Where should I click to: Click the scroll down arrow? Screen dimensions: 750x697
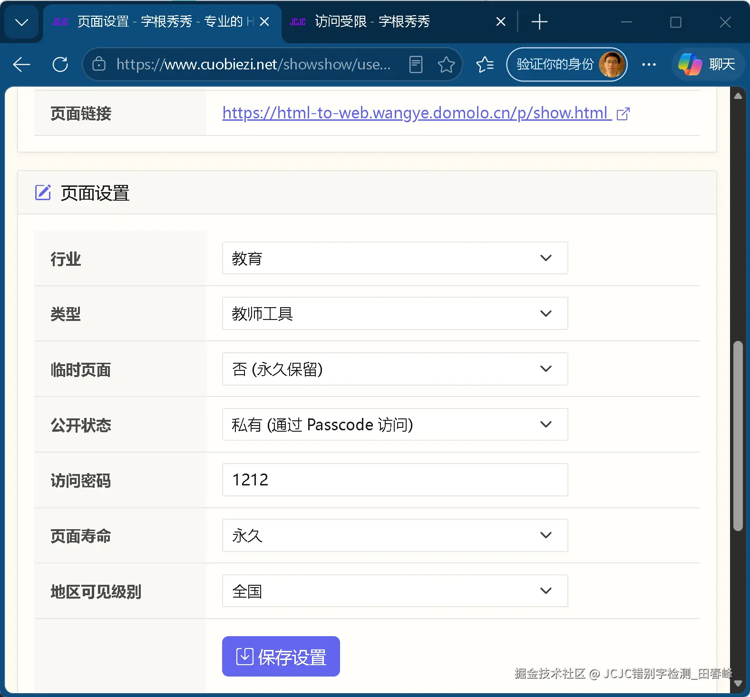coord(738,683)
